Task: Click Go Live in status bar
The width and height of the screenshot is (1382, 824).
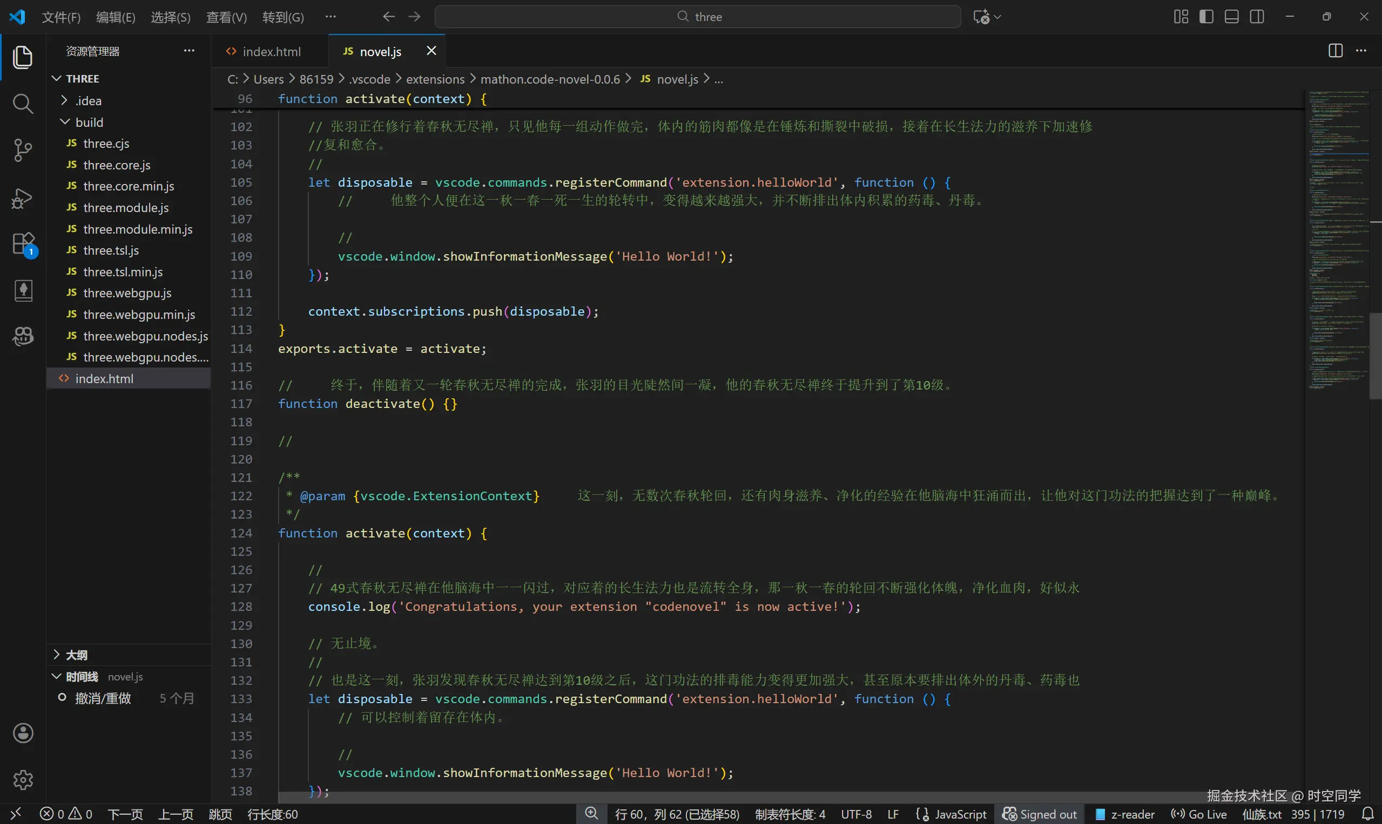Action: (x=1199, y=814)
